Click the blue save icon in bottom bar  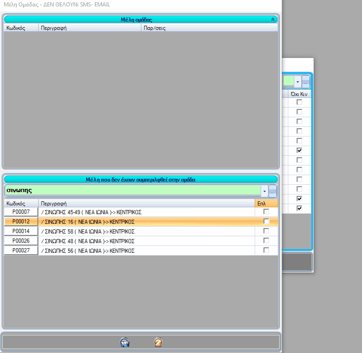coord(124,342)
